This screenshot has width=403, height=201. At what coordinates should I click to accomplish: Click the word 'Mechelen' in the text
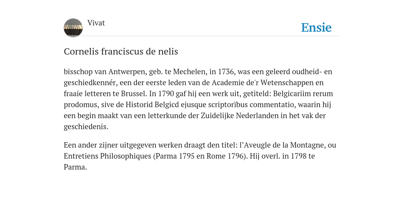pyautogui.click(x=190, y=71)
